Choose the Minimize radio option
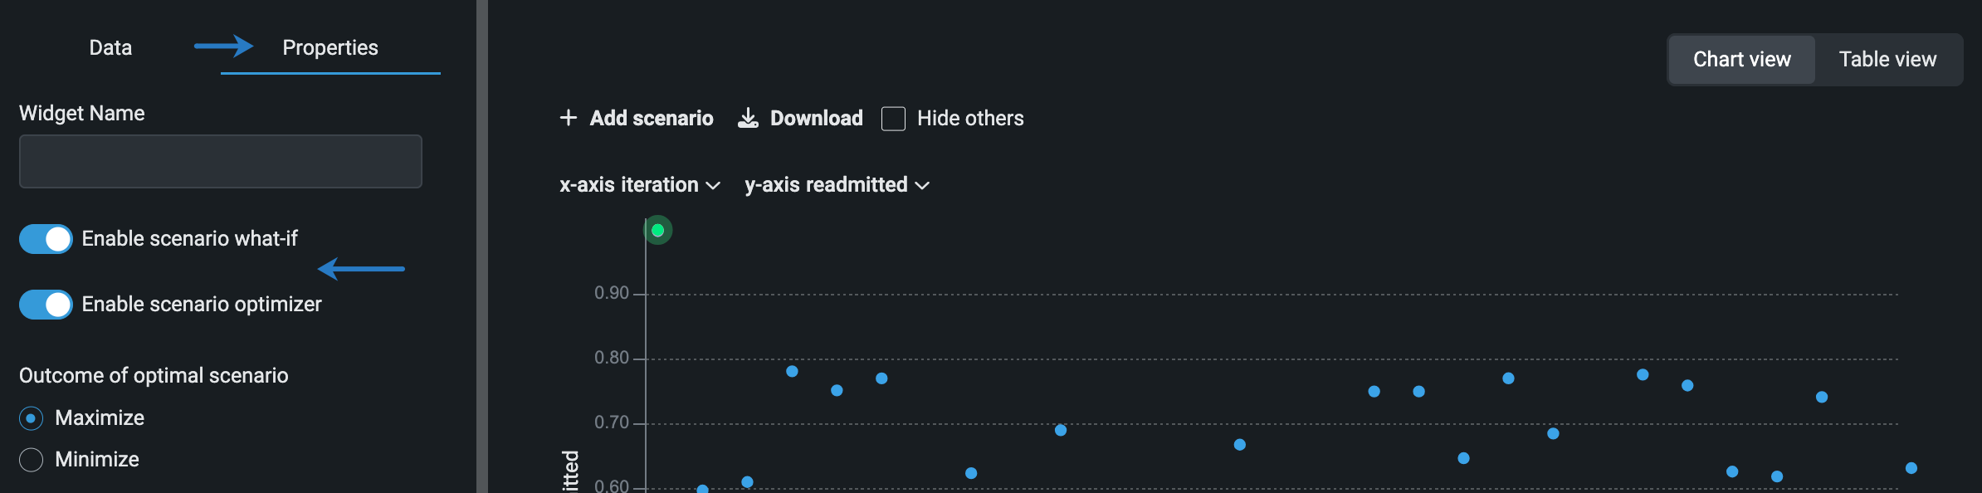 pos(31,460)
